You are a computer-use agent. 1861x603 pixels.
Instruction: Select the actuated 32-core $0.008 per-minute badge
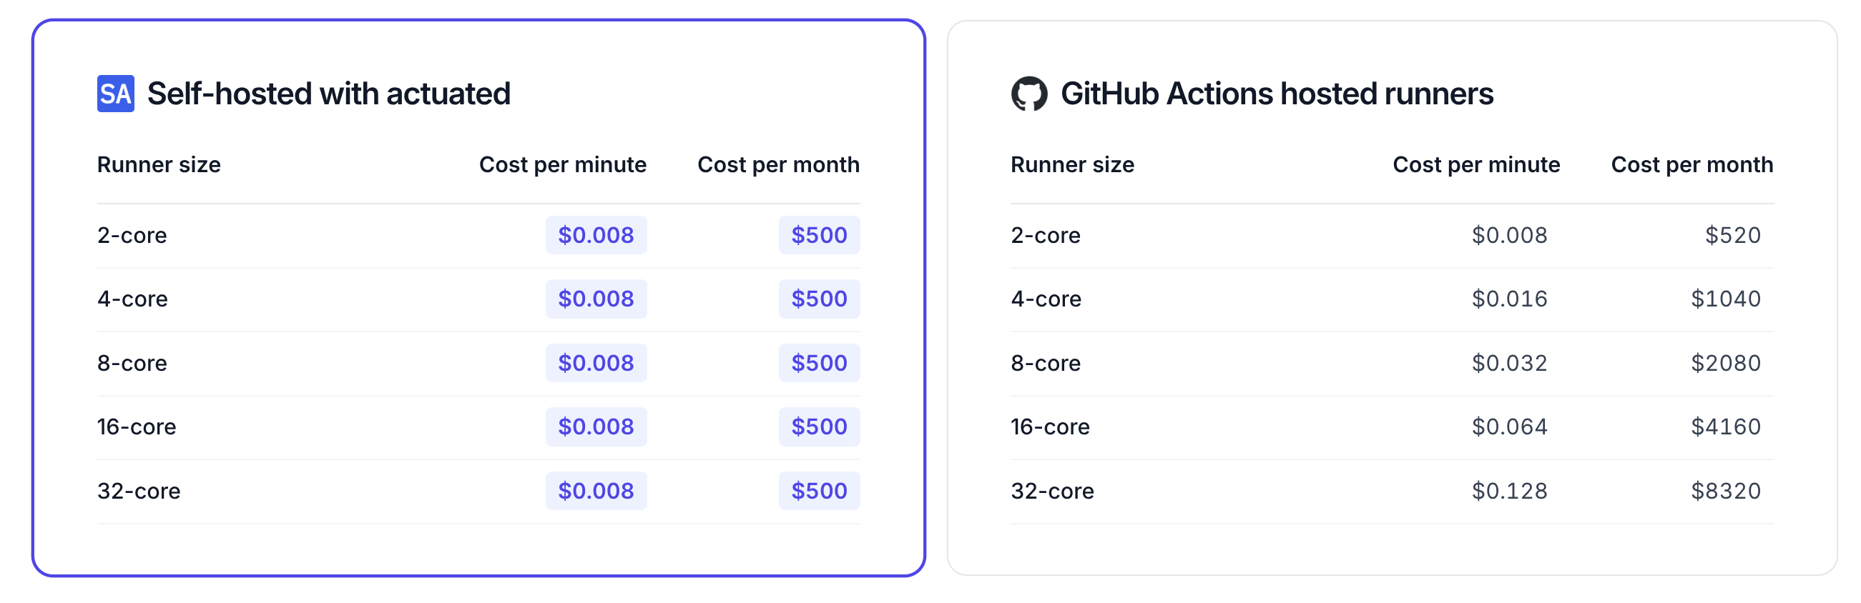595,491
